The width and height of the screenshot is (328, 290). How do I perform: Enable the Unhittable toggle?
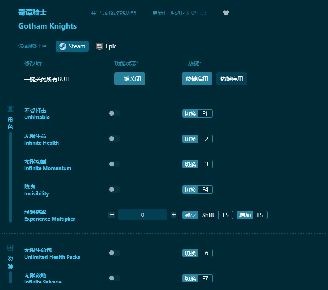(114, 113)
